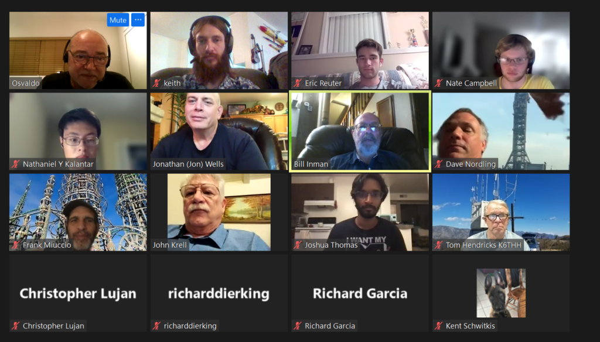This screenshot has width=600, height=342.
Task: Click the large Richard Garcia name placeholder
Action: (360, 293)
